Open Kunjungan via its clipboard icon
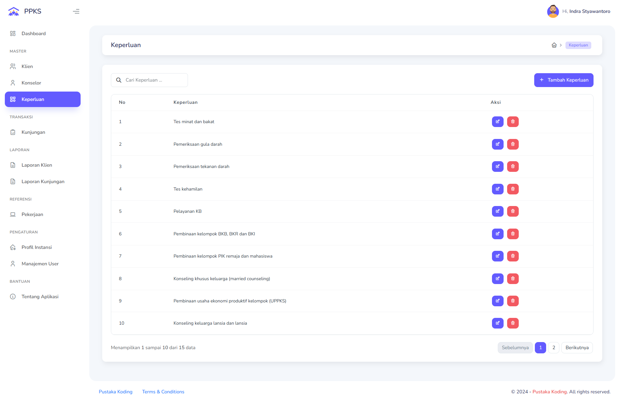 13,132
